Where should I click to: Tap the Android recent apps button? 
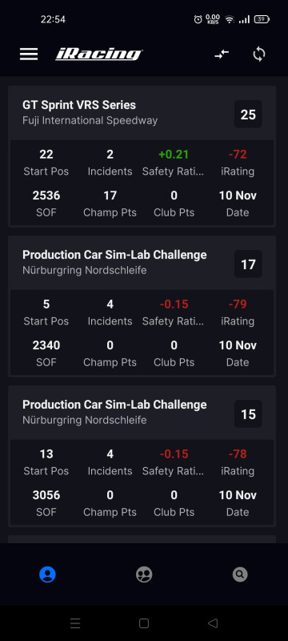point(75,623)
